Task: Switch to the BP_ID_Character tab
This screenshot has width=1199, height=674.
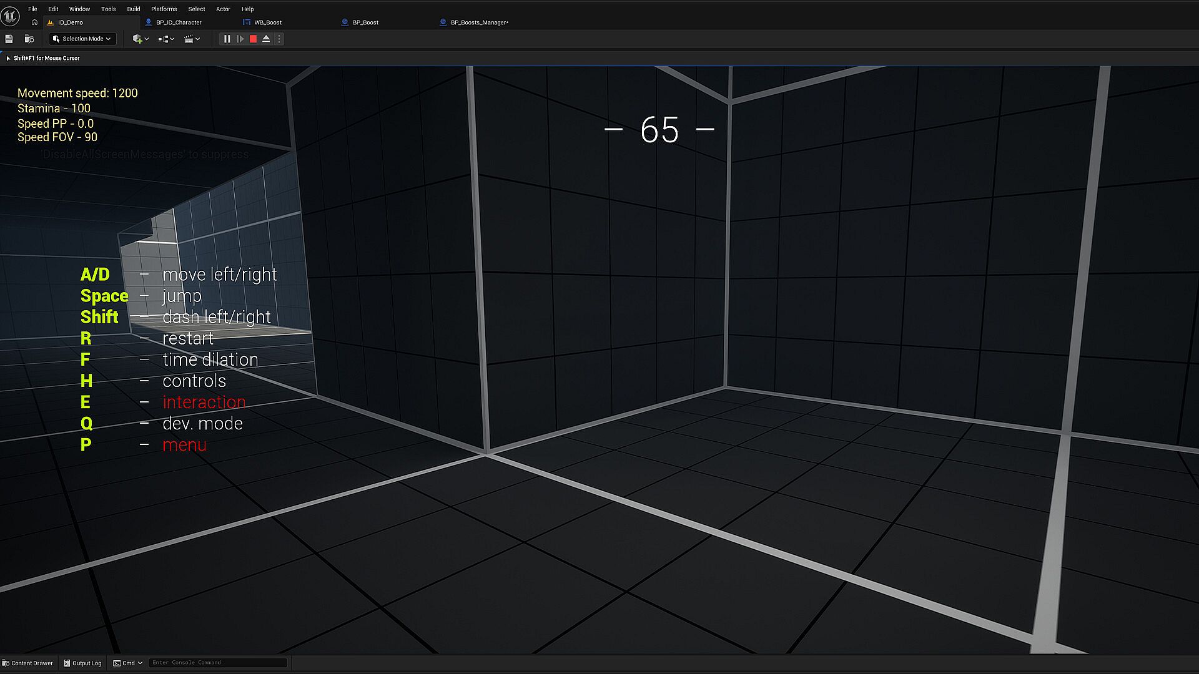Action: coord(179,22)
